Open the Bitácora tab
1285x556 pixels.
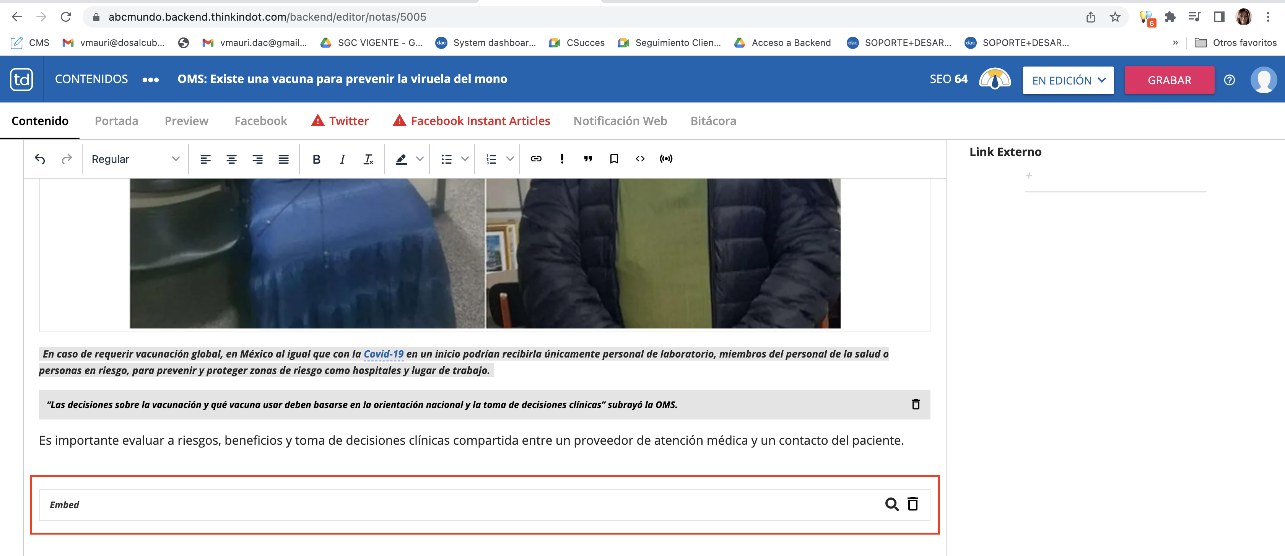713,121
